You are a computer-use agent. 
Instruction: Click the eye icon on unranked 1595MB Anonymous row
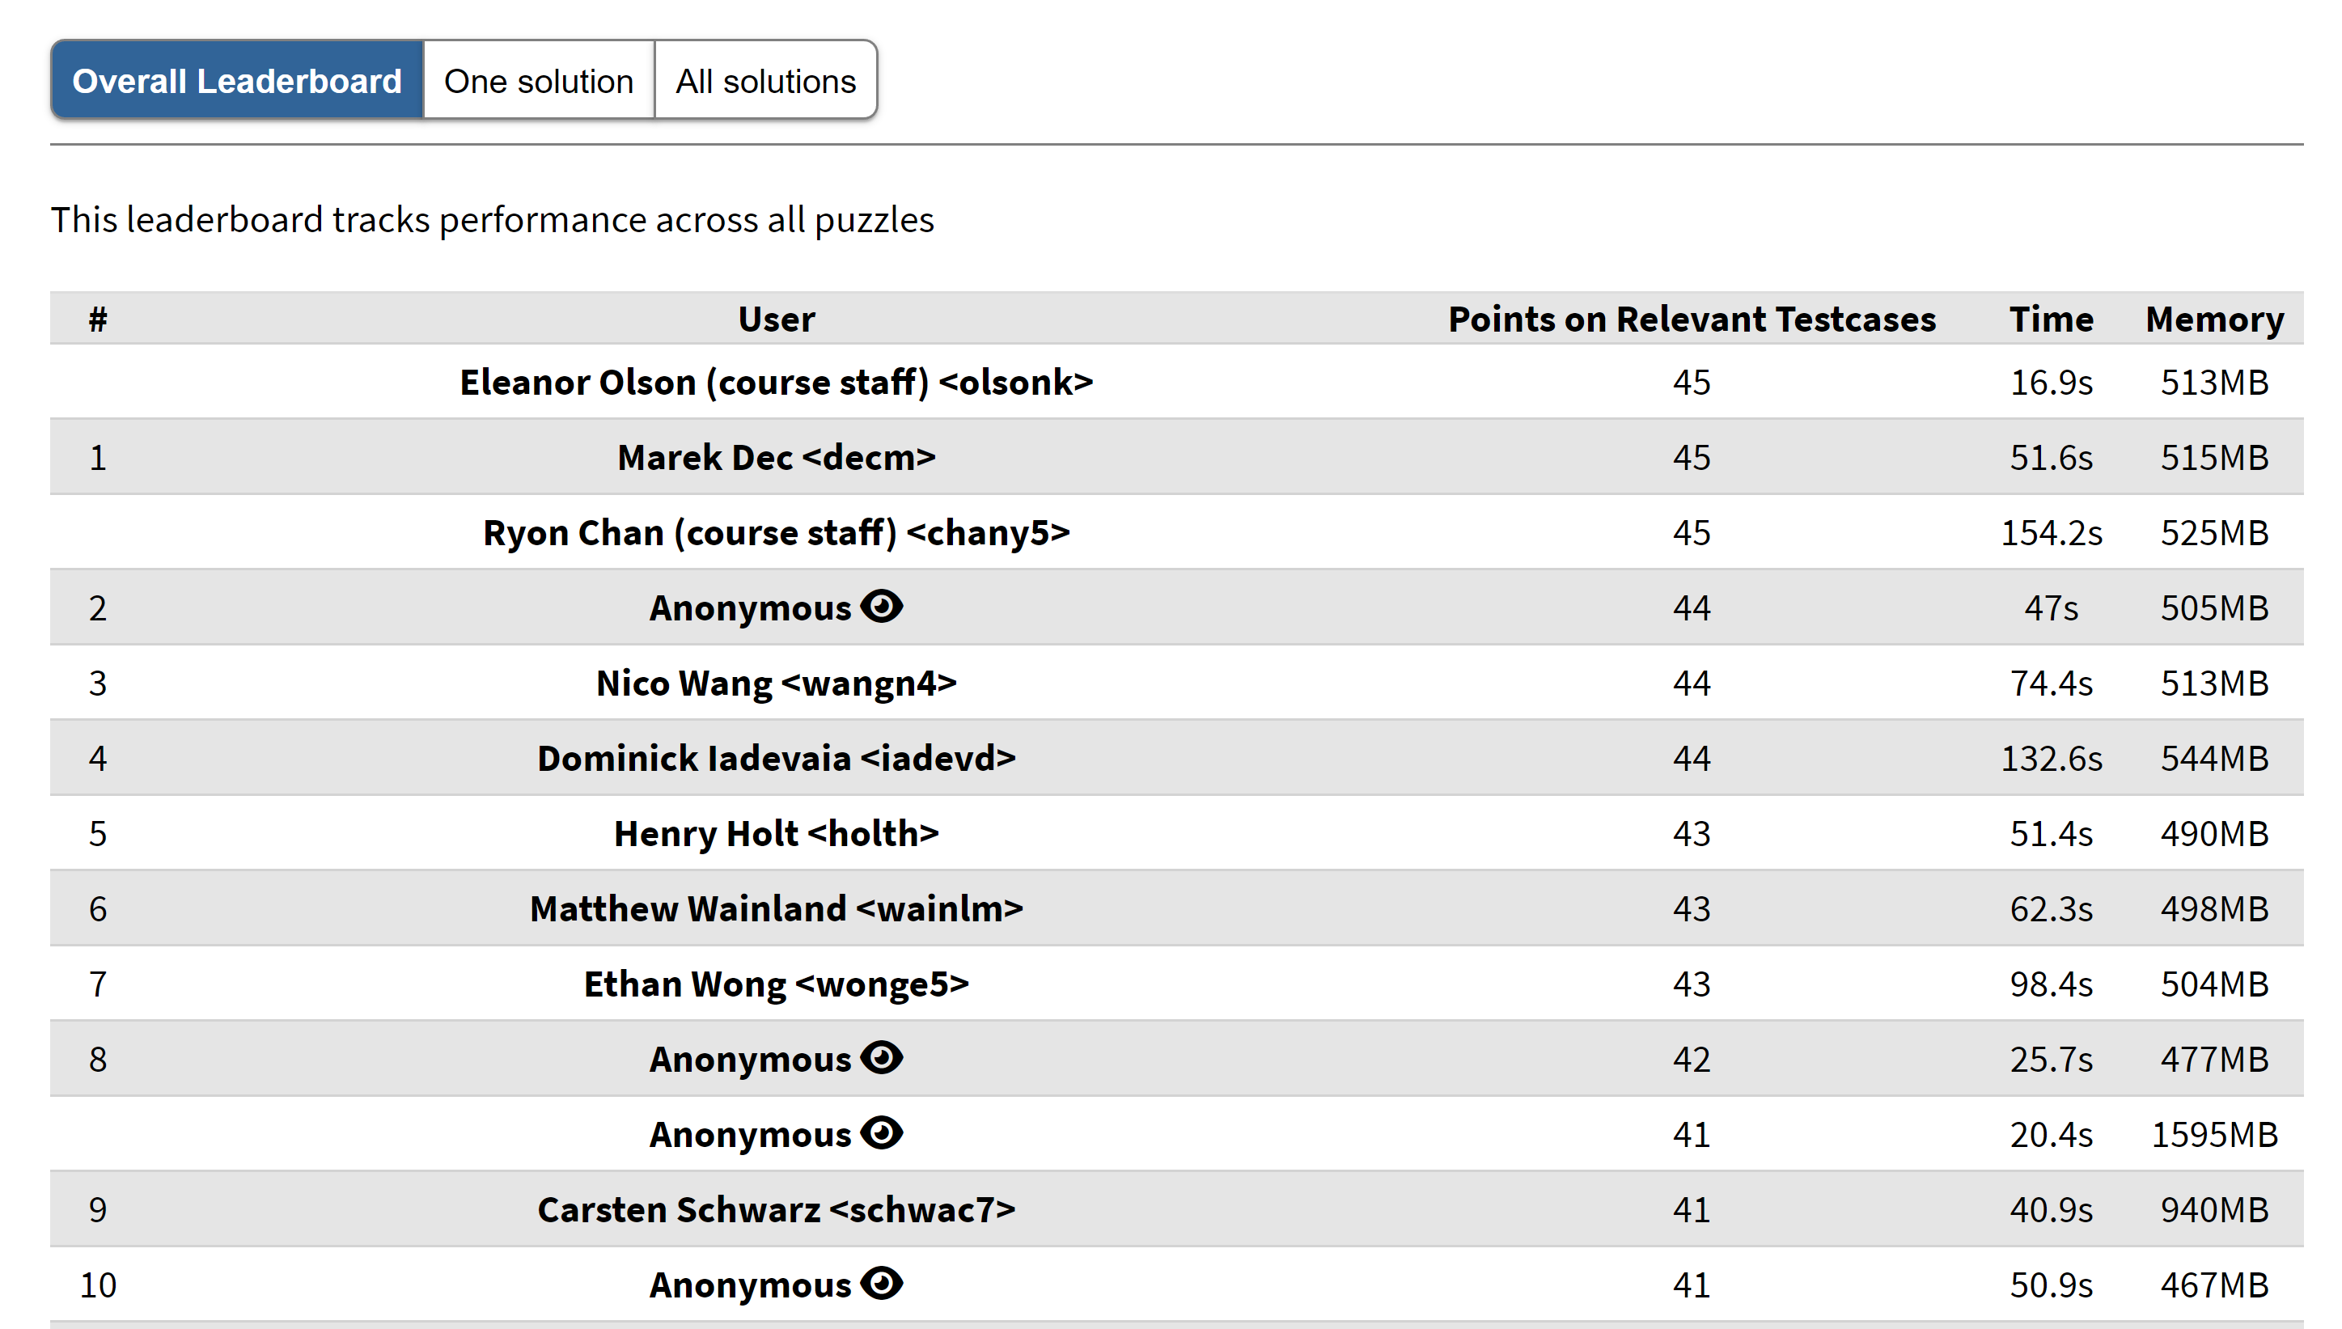pyautogui.click(x=881, y=1132)
